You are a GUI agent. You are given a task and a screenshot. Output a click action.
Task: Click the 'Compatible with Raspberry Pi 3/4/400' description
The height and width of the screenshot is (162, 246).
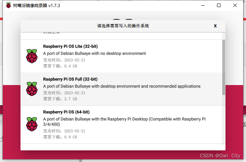[124, 122]
